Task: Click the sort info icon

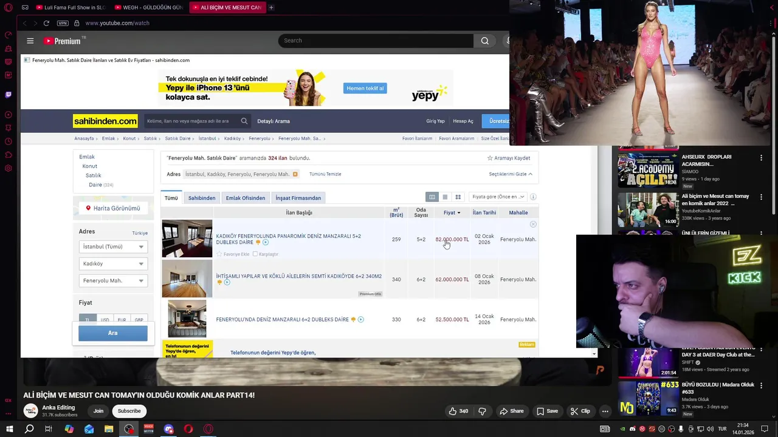Action: (533, 197)
